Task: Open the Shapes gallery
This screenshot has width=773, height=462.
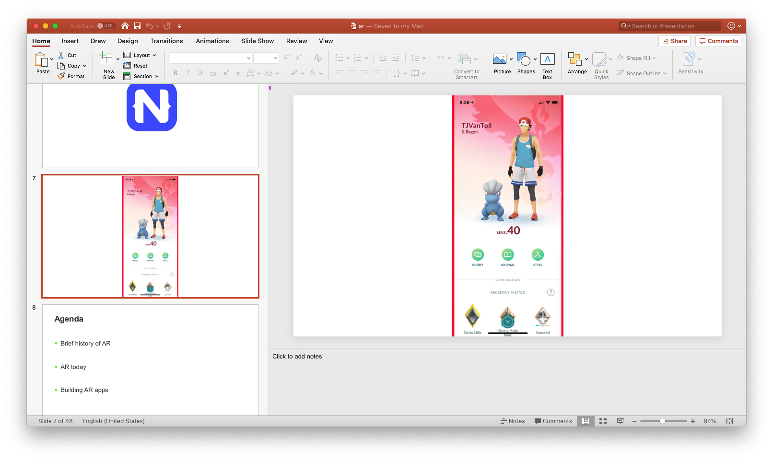Action: [523, 59]
